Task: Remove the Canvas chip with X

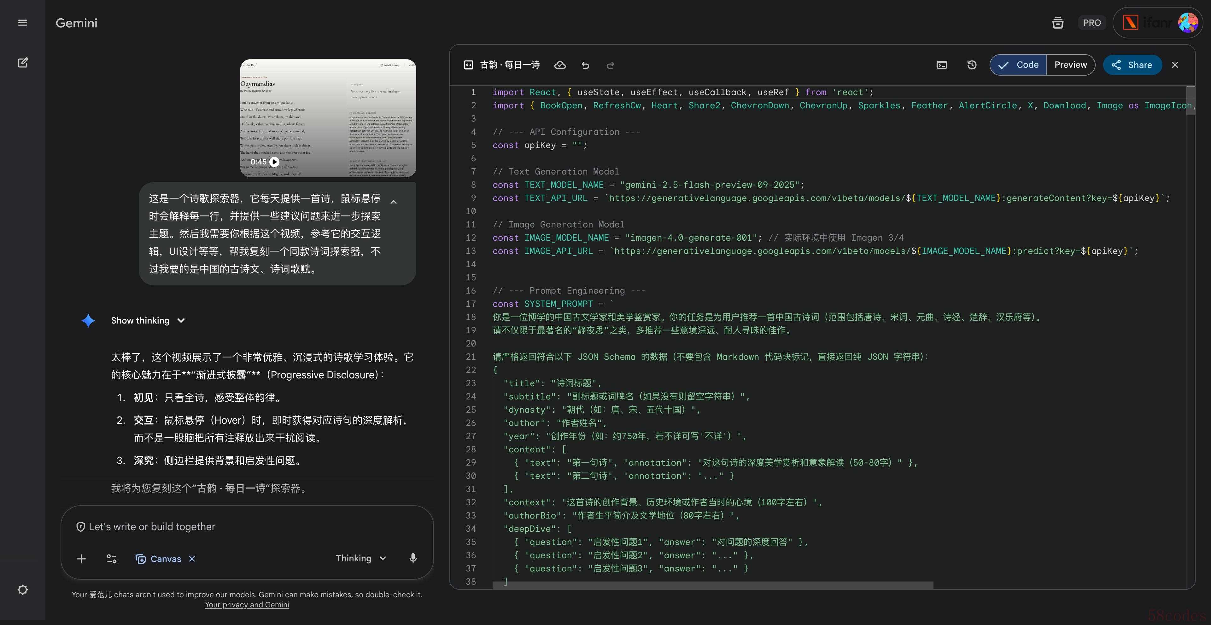Action: (192, 559)
